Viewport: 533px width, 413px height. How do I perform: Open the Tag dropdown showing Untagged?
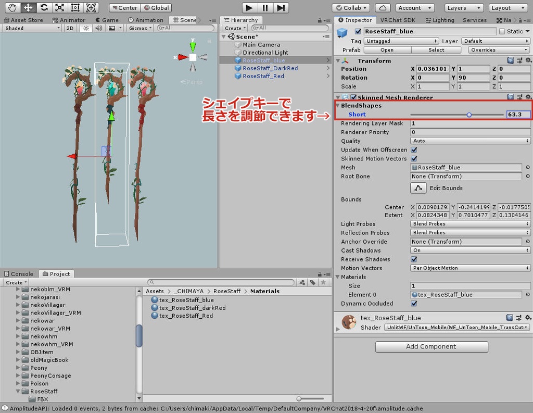(x=401, y=41)
